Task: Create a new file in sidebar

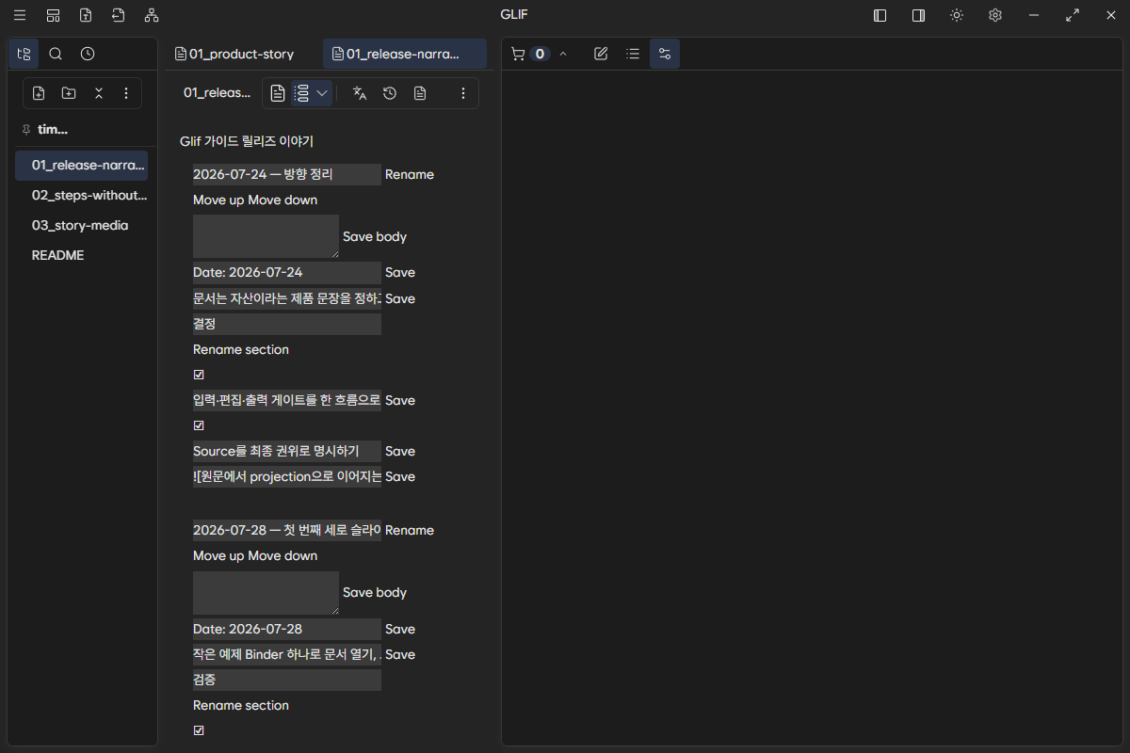Action: [x=39, y=93]
